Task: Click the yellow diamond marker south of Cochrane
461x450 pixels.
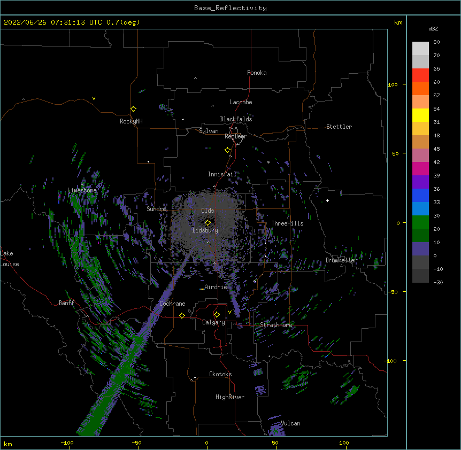Action: pos(182,315)
